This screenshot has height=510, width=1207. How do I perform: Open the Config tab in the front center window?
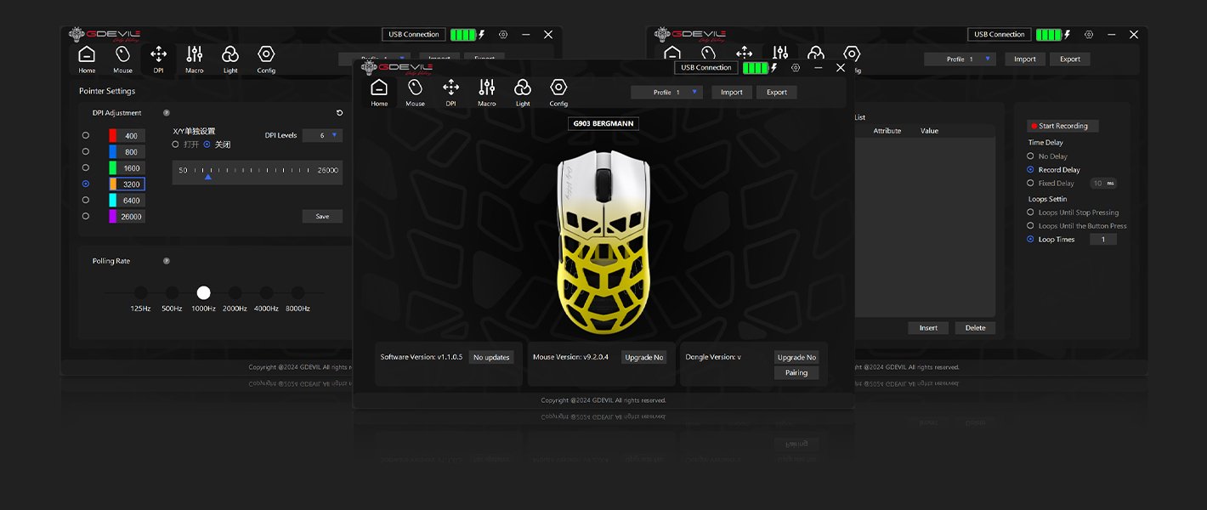(x=558, y=92)
